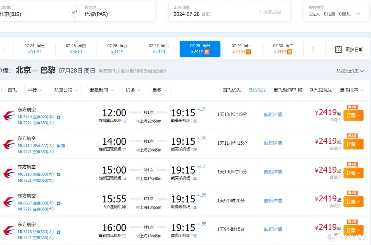Open the 起抵时间 time filter dropdown
This screenshot has width=371, height=245.
(102, 90)
